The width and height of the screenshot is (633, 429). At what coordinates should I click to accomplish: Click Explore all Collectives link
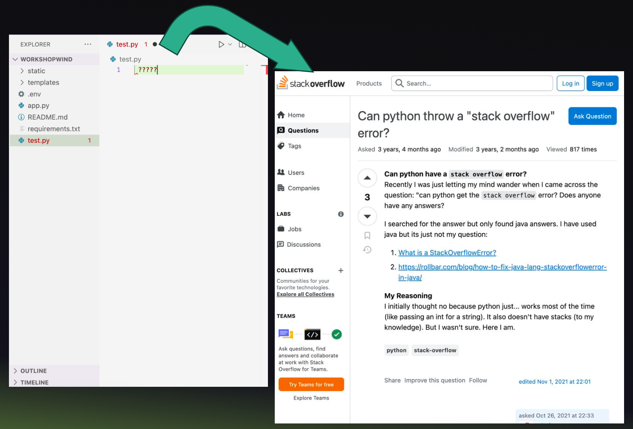(305, 294)
